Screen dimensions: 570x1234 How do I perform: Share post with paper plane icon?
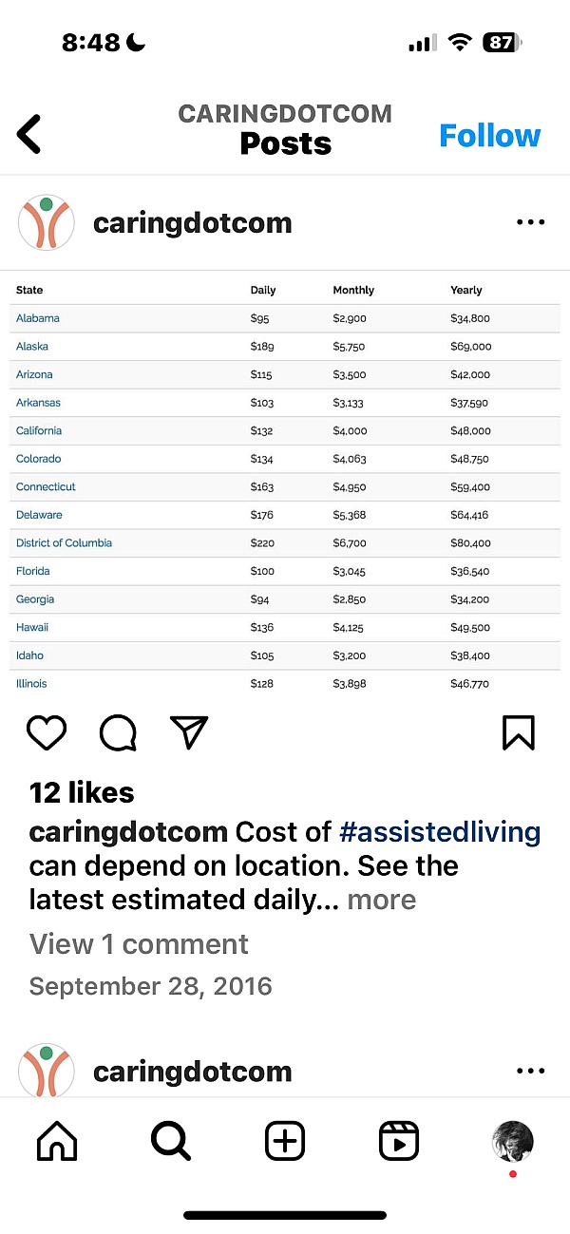click(189, 732)
